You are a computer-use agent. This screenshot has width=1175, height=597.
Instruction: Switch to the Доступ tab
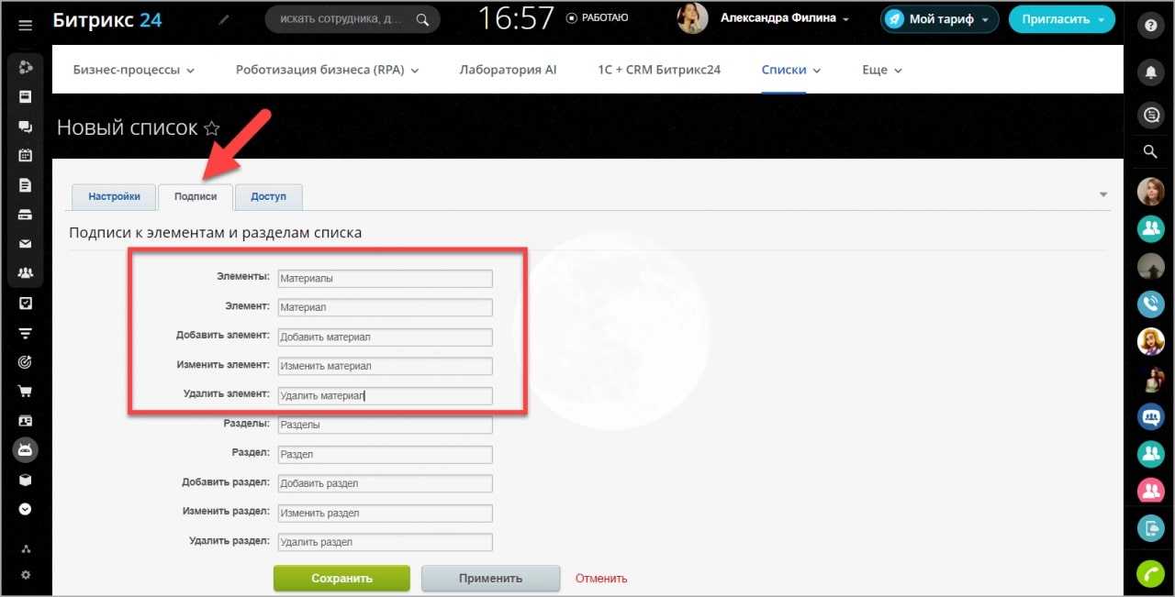[268, 196]
